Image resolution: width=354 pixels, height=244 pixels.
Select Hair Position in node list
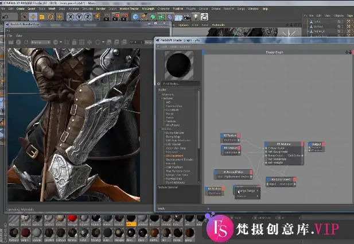[174, 167]
